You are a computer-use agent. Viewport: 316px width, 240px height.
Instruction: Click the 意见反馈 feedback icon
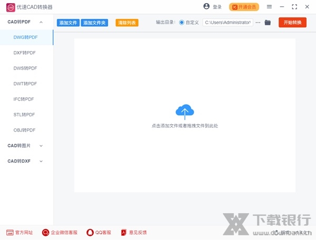tap(124, 233)
